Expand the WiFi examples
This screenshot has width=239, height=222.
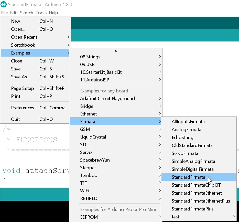(x=116, y=191)
